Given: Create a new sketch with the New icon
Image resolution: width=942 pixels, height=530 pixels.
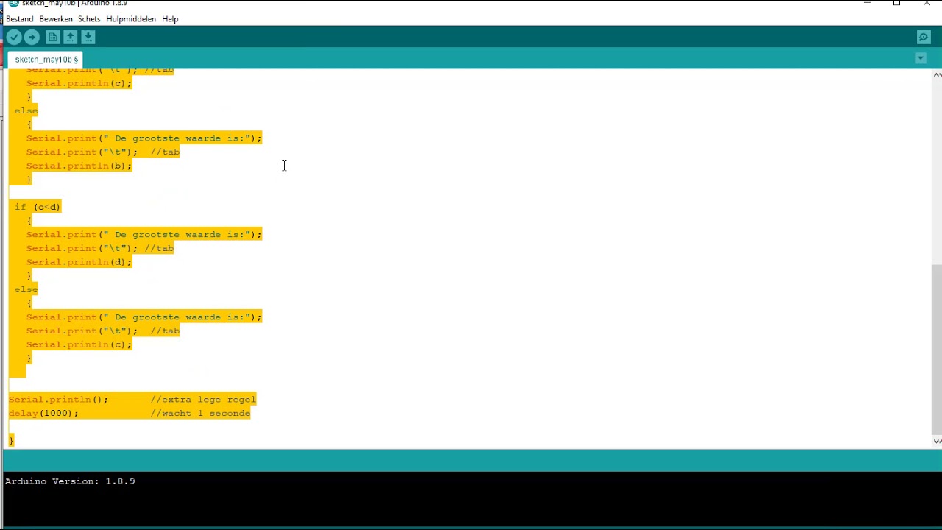Looking at the screenshot, I should pos(53,37).
